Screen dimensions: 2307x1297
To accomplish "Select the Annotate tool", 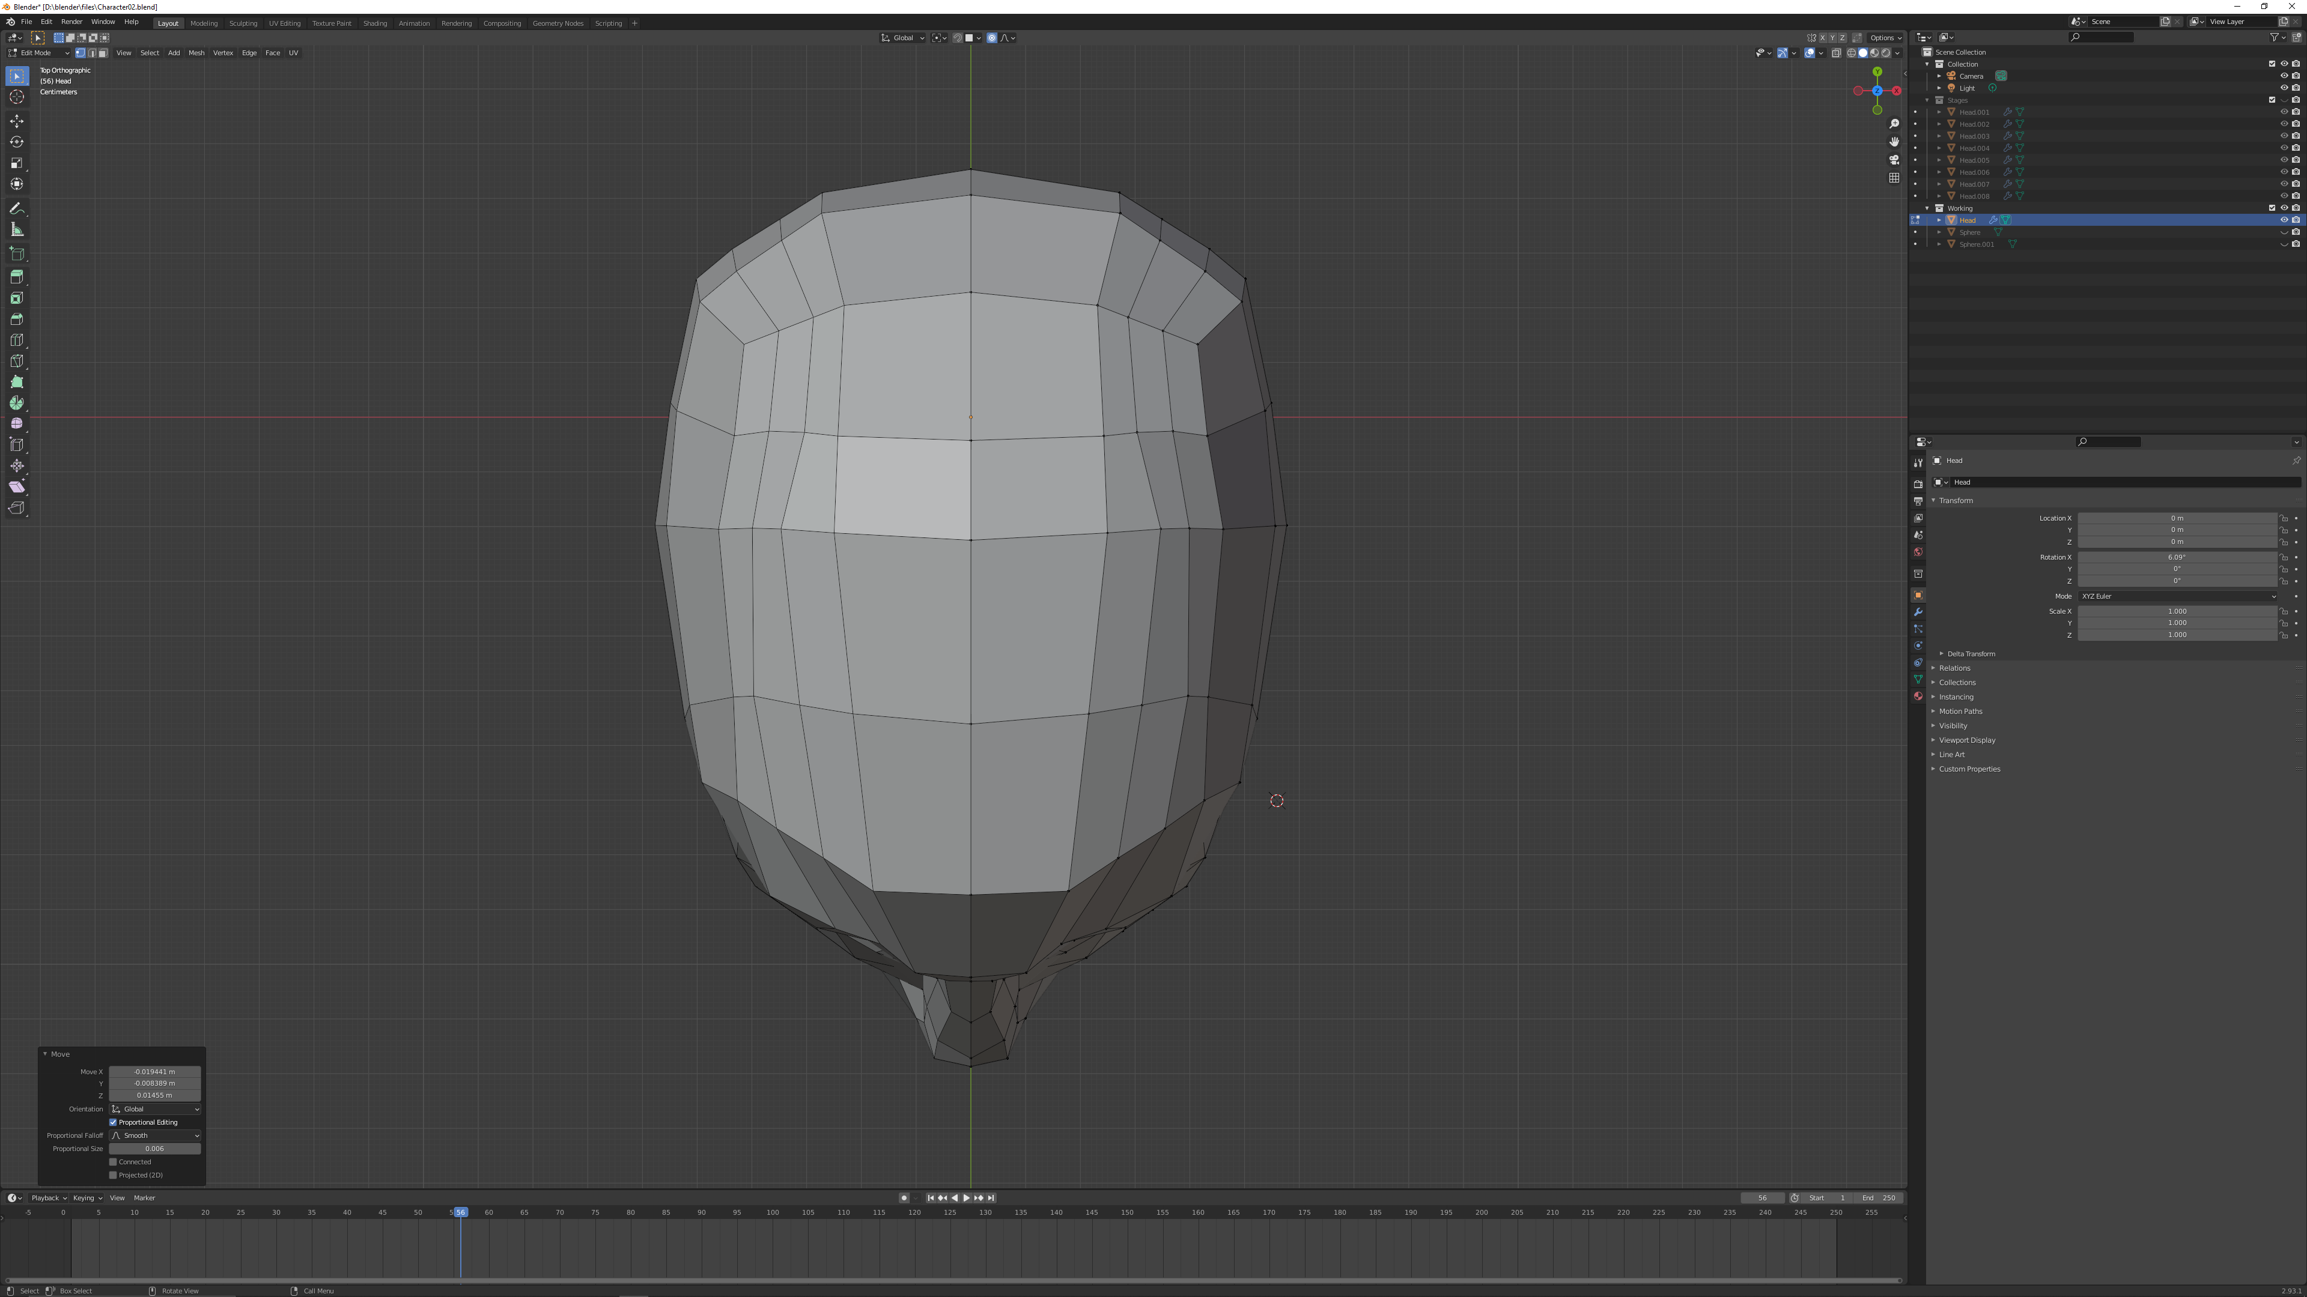I will point(17,208).
